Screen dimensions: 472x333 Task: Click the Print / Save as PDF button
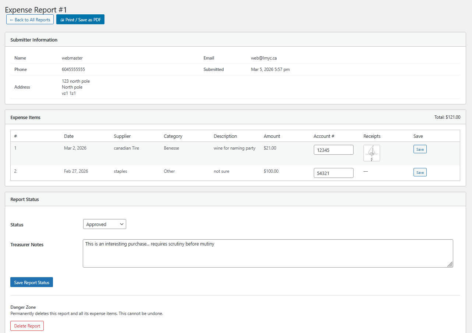tap(80, 19)
